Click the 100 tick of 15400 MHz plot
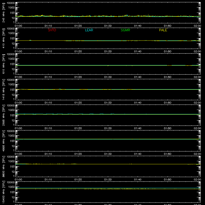Screen dimensions: 205x205 coord(12,192)
